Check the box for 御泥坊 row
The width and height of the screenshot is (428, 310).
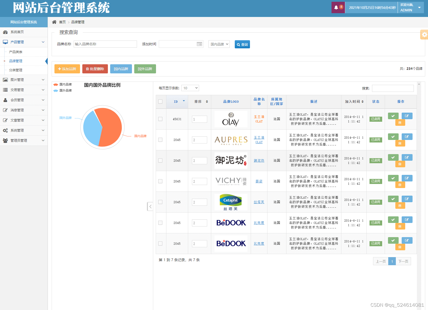pos(160,160)
